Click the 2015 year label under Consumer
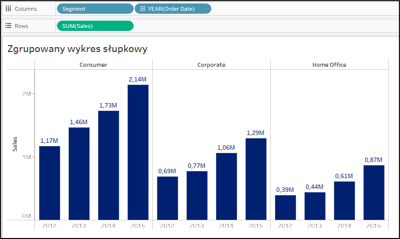Viewport: 400px width, 239px height. tap(138, 225)
